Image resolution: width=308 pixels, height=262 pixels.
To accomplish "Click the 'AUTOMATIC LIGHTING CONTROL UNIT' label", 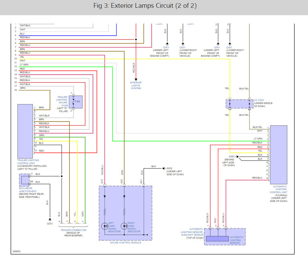I will coord(279,189).
